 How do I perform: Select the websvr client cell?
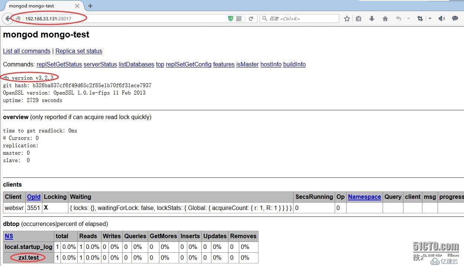coord(14,208)
